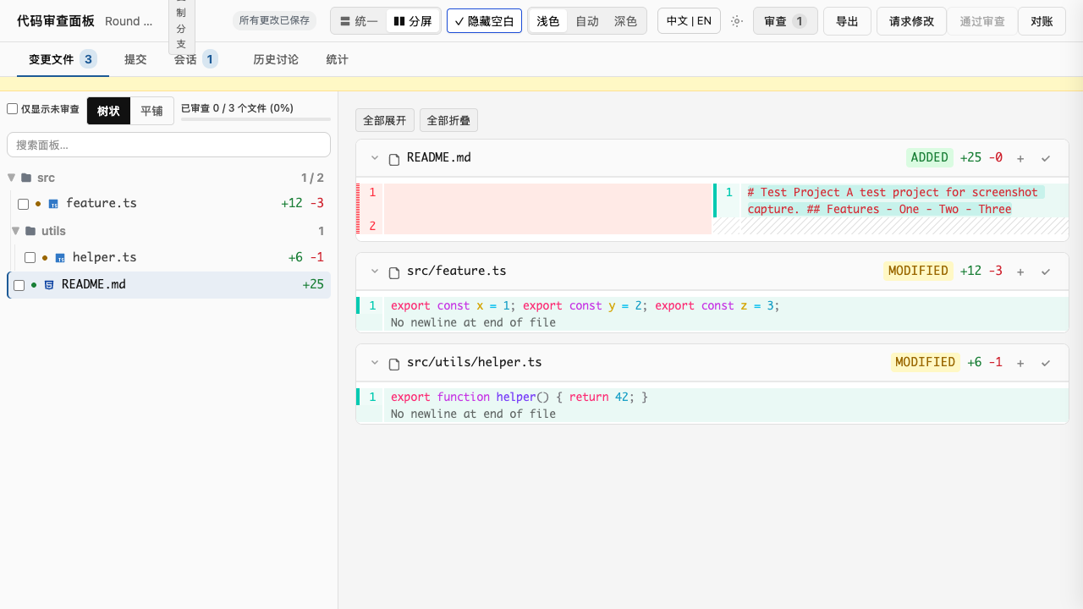Focus the 搜索面板 search field
Screen dimensions: 1083x609
click(x=168, y=145)
